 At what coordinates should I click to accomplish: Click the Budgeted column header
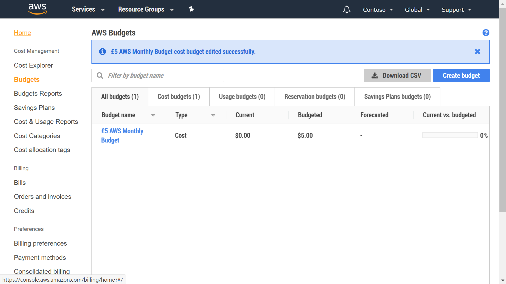[x=310, y=115]
